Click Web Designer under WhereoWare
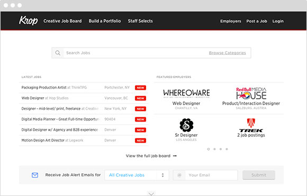 click(x=186, y=104)
